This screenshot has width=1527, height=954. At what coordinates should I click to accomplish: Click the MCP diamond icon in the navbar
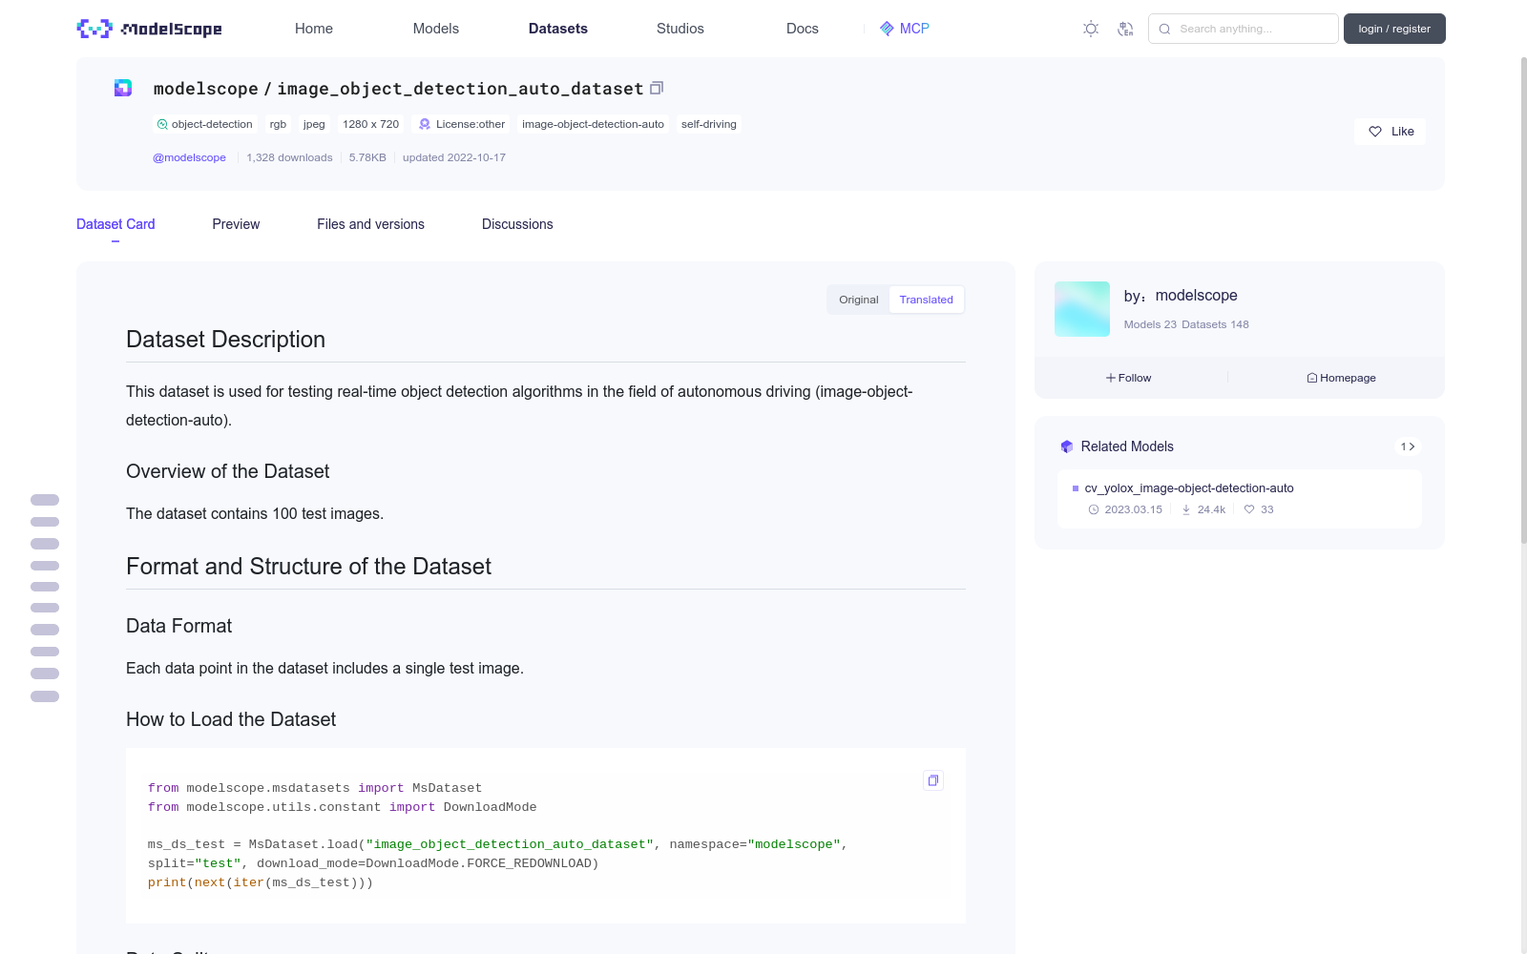(887, 29)
